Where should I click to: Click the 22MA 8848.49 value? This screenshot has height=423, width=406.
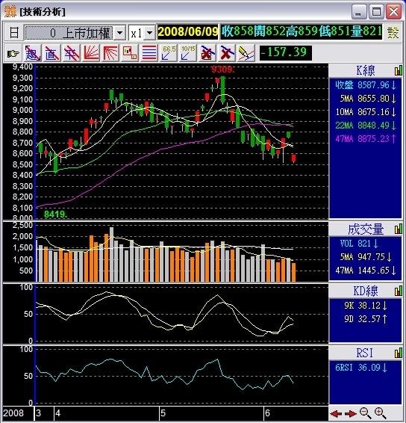[x=366, y=126]
